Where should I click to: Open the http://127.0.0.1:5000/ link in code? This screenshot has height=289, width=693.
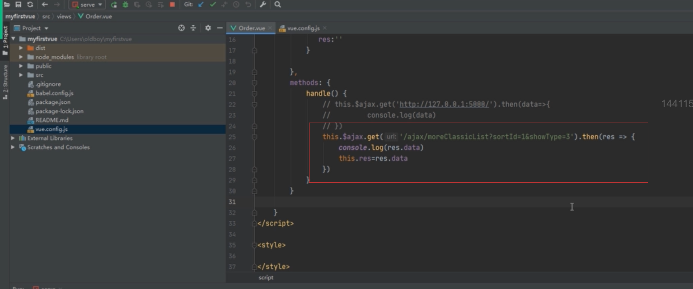coord(445,104)
